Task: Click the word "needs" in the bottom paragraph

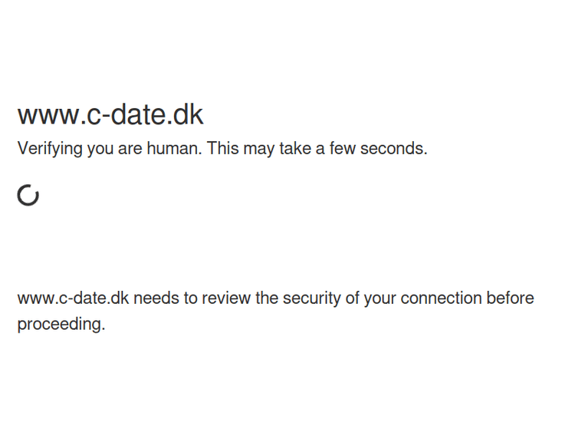Action: (x=156, y=298)
